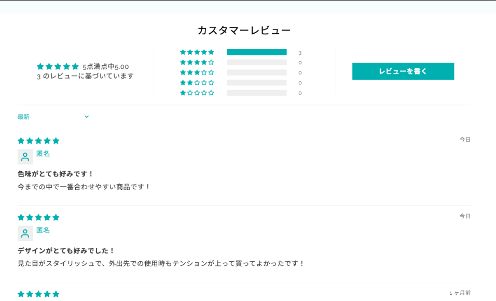Open the 最新 sort dropdown
Screen dimensions: 496x301
pos(23,117)
